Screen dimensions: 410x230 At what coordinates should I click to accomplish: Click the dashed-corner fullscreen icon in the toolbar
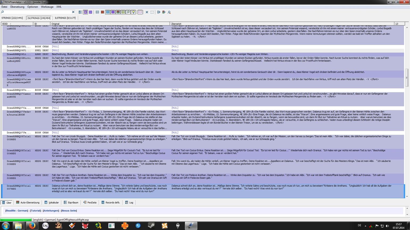(152, 12)
